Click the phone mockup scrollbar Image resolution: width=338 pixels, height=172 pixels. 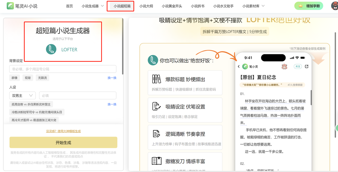tap(311, 97)
